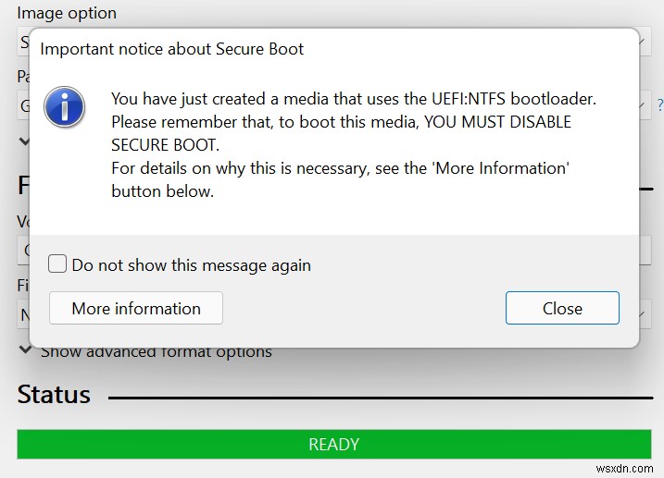Enable 'Do not show this message again'
This screenshot has width=664, height=478.
57,264
